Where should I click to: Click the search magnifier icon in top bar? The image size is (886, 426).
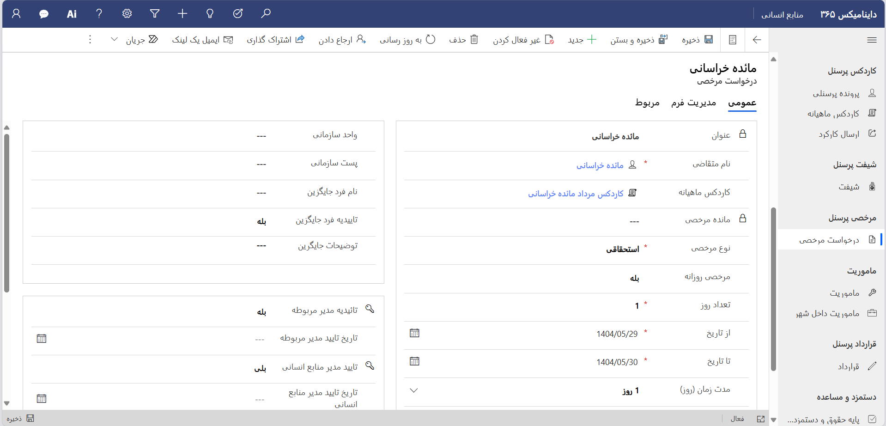click(266, 13)
